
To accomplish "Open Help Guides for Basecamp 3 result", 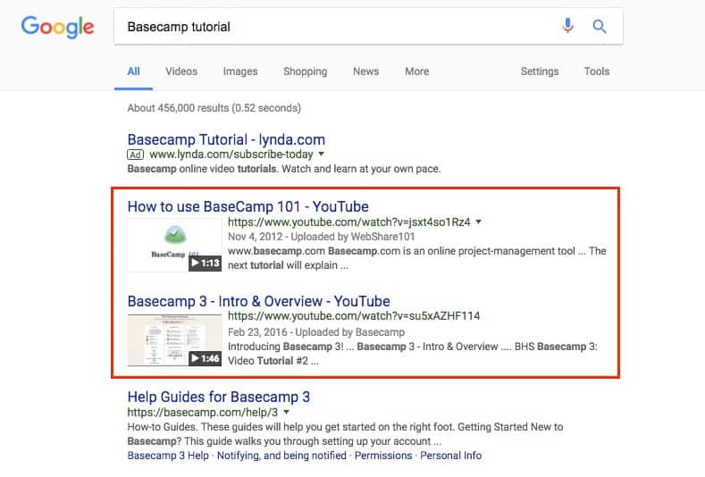I will (x=219, y=397).
